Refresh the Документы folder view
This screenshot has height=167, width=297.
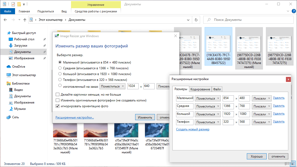[196, 19]
